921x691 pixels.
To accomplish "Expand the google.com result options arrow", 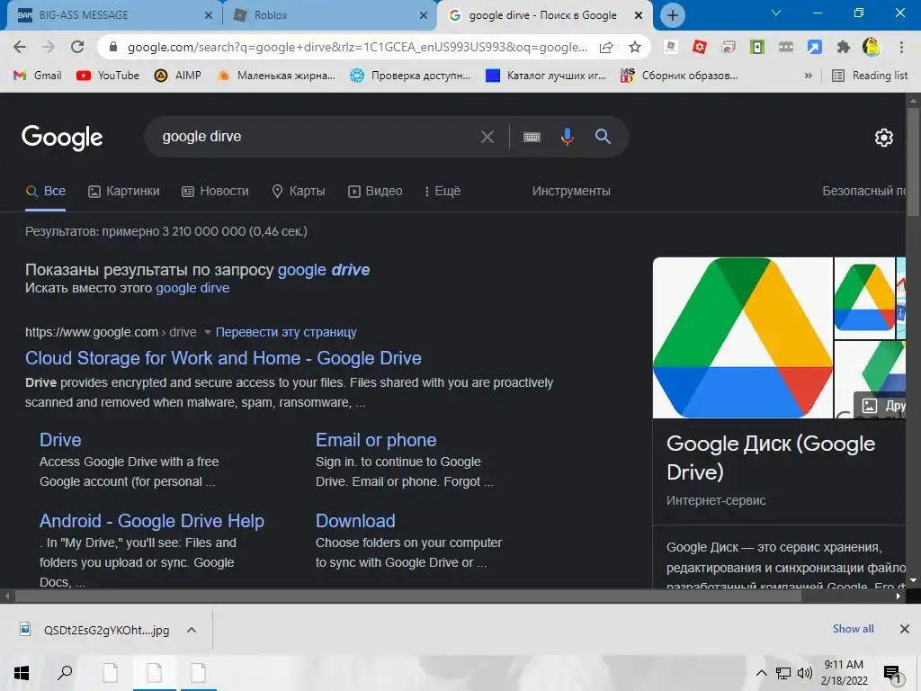I will 208,333.
